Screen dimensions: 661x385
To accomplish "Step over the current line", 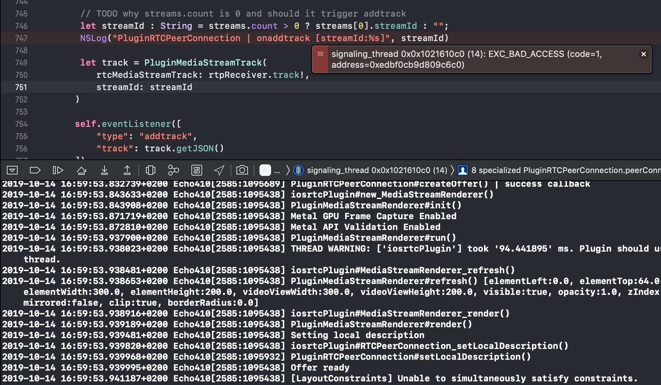I will point(81,170).
